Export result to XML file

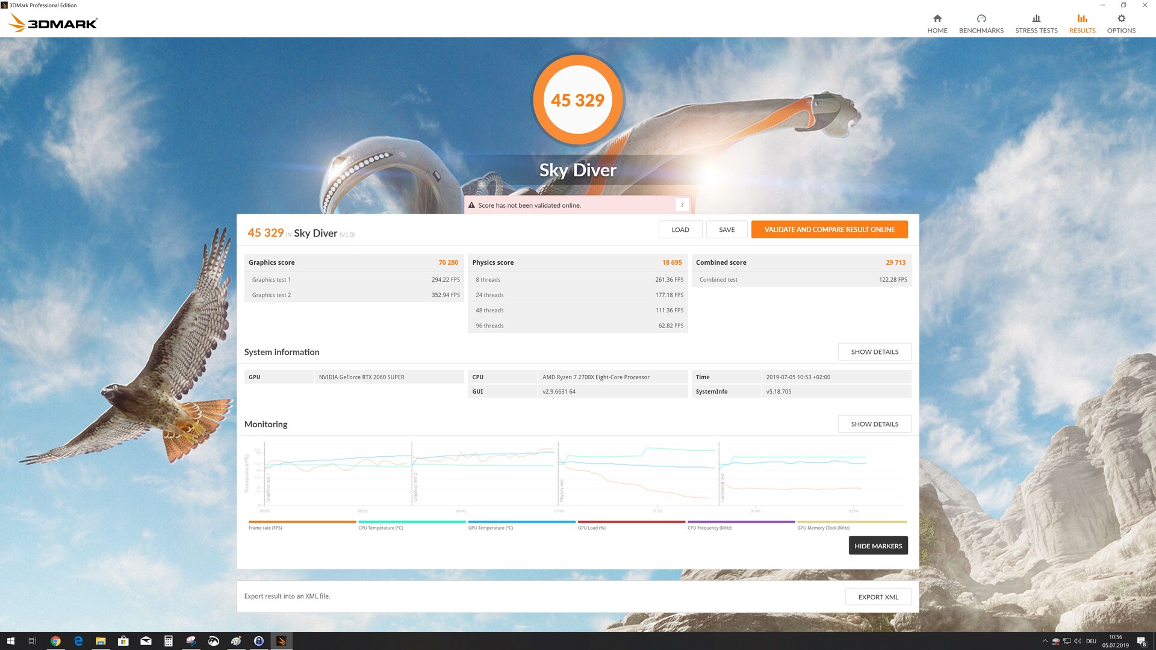click(x=877, y=597)
